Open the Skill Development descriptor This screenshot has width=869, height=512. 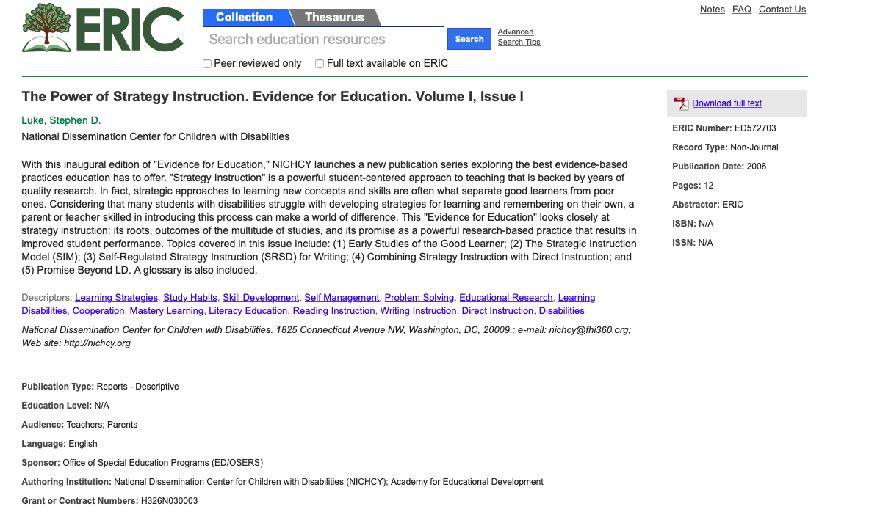tap(261, 298)
